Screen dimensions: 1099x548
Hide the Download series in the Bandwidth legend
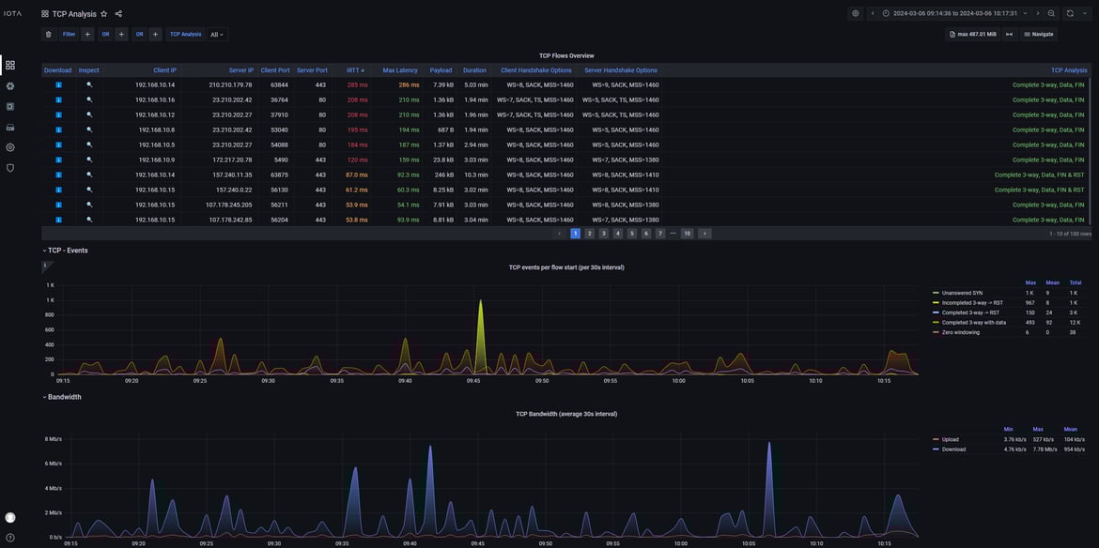coord(953,448)
